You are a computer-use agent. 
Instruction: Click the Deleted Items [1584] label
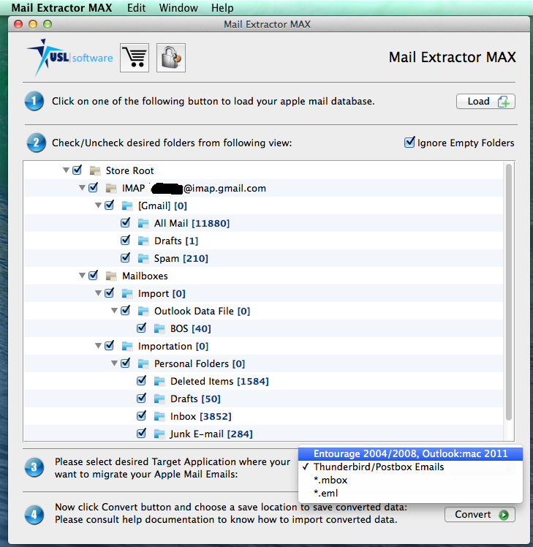click(219, 381)
